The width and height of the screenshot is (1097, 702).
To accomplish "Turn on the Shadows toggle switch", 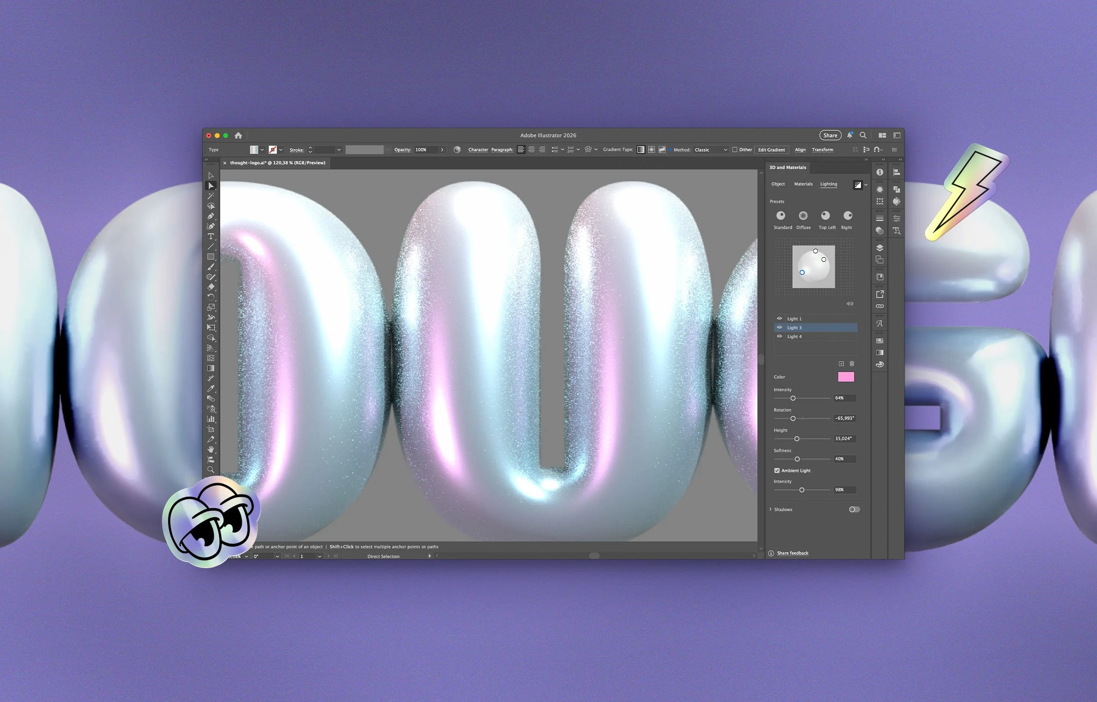I will [x=854, y=509].
